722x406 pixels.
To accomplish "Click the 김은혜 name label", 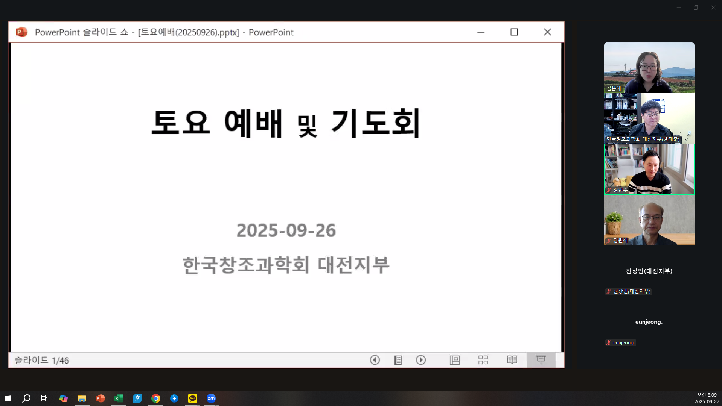I will pyautogui.click(x=614, y=88).
